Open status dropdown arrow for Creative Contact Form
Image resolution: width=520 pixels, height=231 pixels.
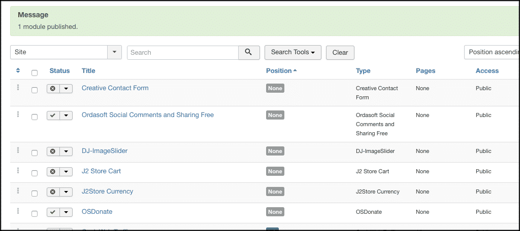[x=66, y=88]
